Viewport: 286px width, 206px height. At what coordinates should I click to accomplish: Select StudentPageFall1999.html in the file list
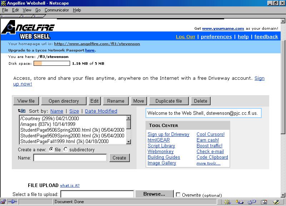point(64,141)
